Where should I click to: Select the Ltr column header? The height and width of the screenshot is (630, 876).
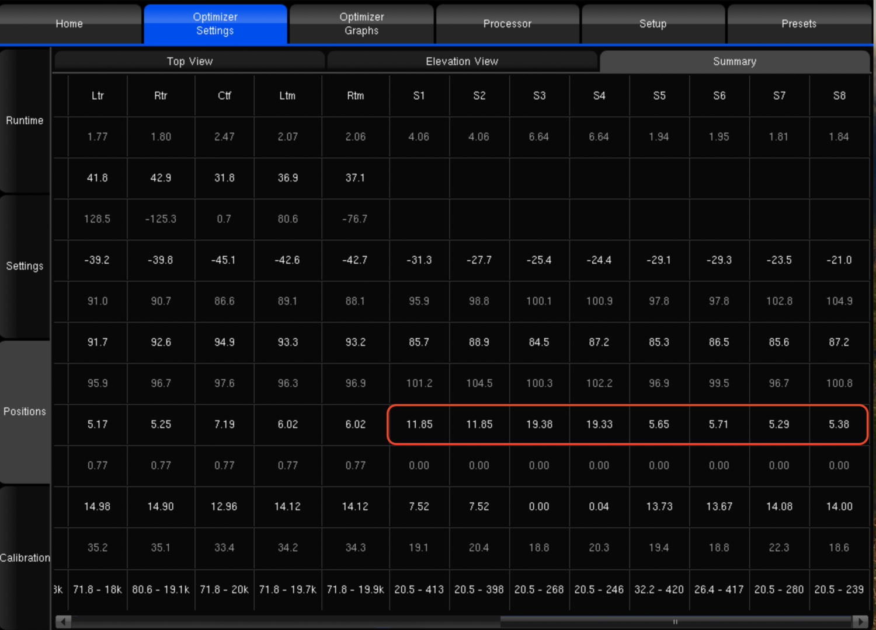coord(98,96)
